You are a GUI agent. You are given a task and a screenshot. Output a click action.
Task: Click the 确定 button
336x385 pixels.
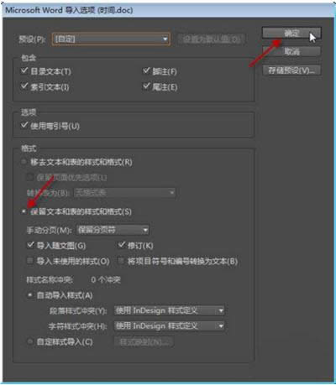[291, 33]
